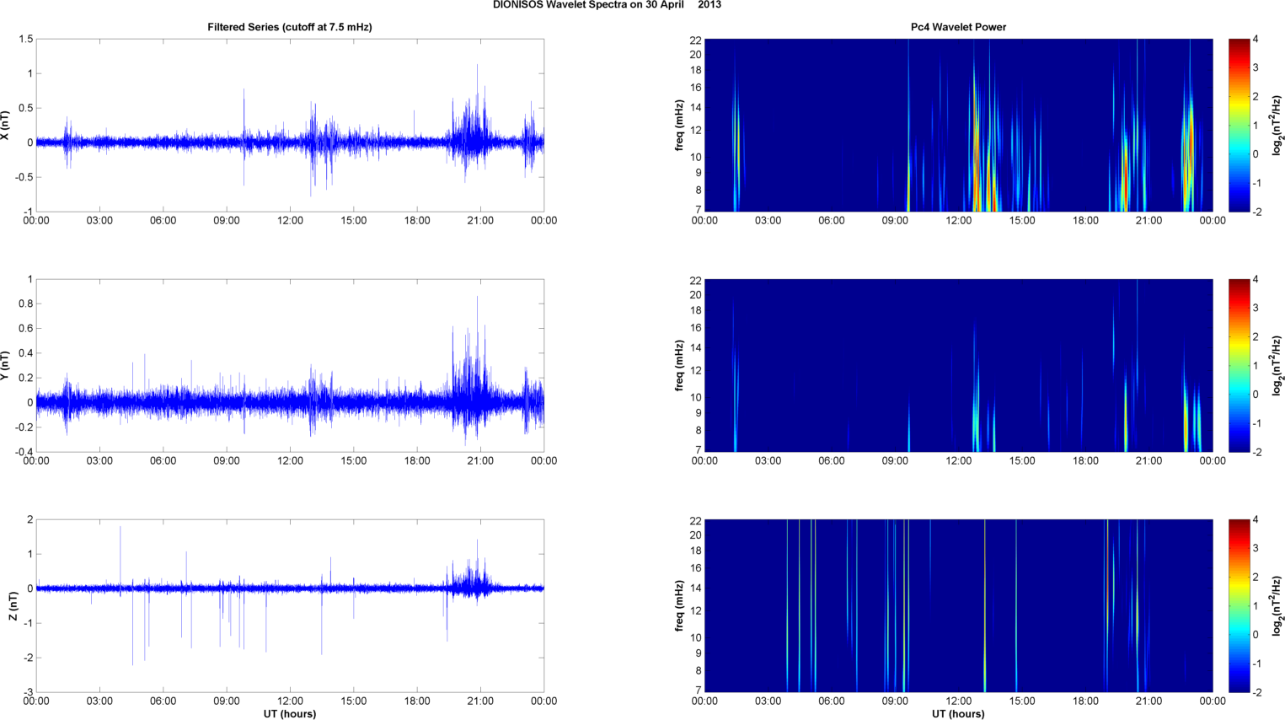This screenshot has height=720, width=1285.
Task: Click the top colorbar's log2(nT²/Hz) label
Action: tap(1277, 126)
